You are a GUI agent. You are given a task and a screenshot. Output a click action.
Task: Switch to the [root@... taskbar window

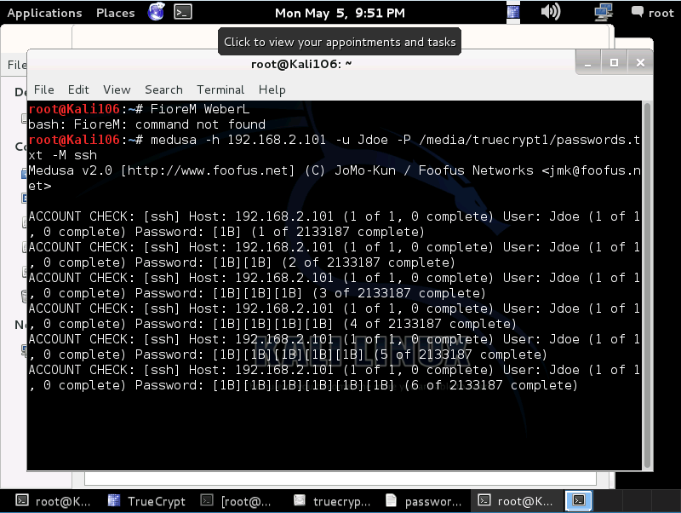pos(237,501)
